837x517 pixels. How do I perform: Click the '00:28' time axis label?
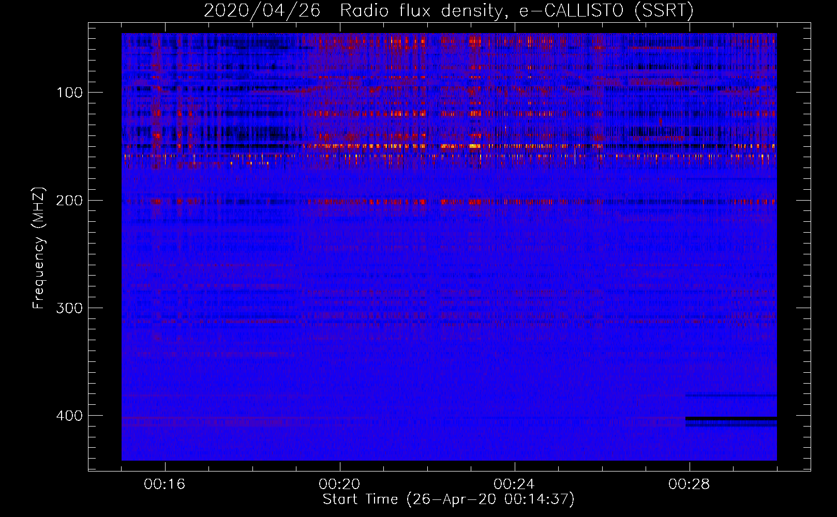pyautogui.click(x=689, y=484)
